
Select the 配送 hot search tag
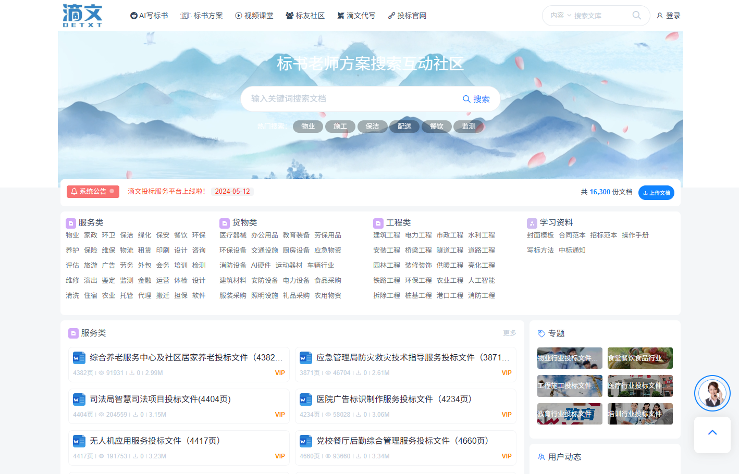pyautogui.click(x=404, y=127)
